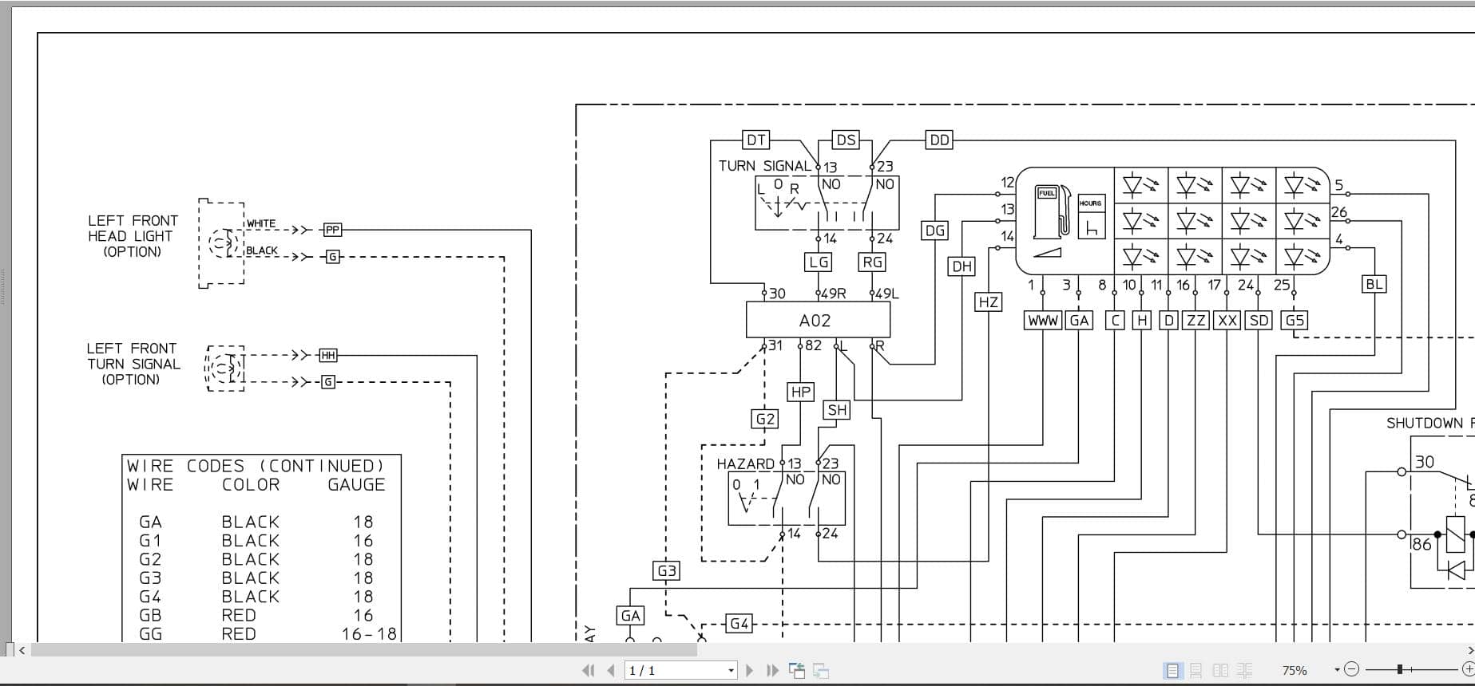The width and height of the screenshot is (1475, 686).
Task: Click the horizontal scrollbar right arrow
Action: [1470, 650]
